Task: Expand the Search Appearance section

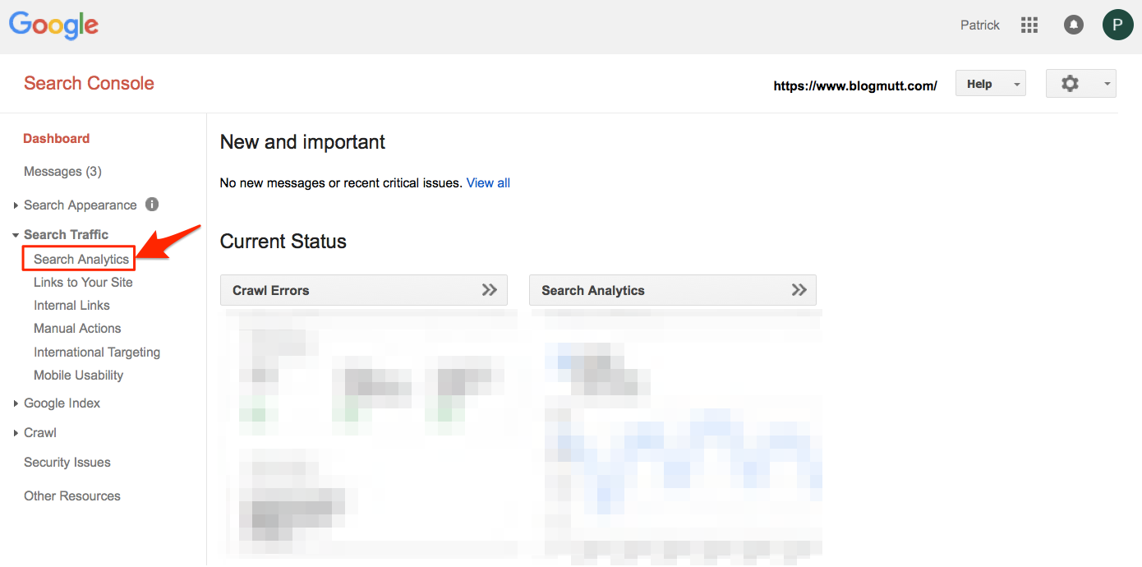Action: tap(16, 205)
